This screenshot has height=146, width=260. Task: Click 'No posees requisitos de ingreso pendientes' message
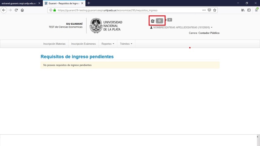[67, 65]
